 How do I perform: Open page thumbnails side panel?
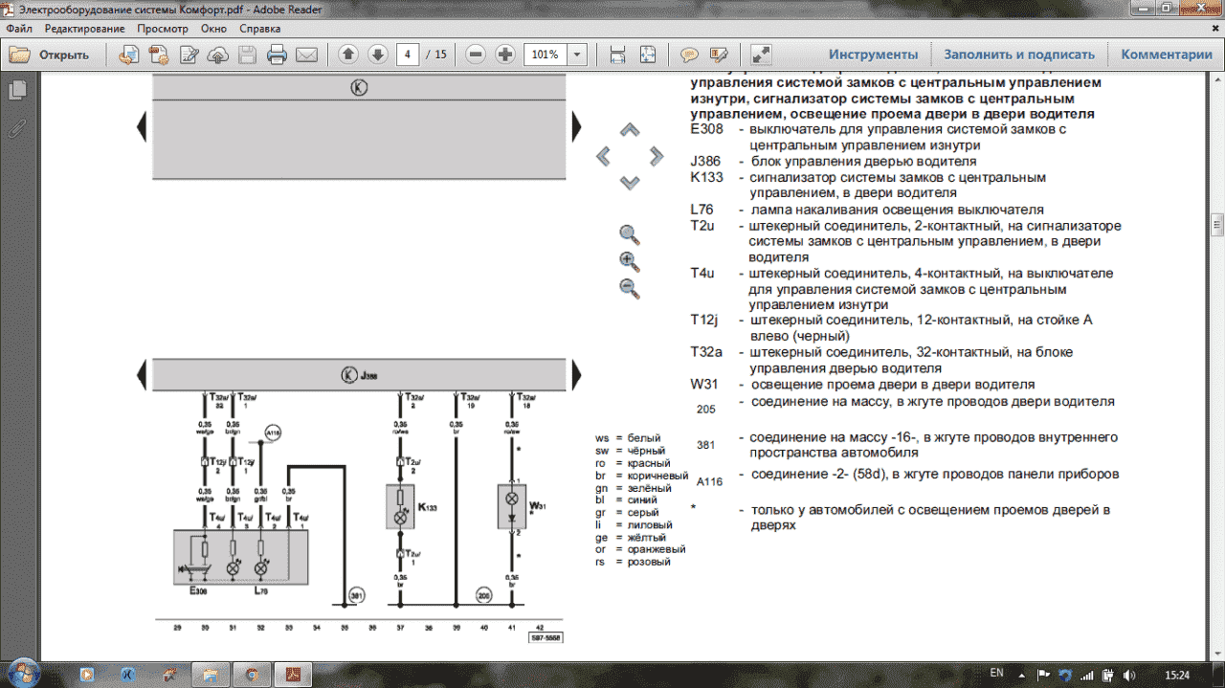16,91
